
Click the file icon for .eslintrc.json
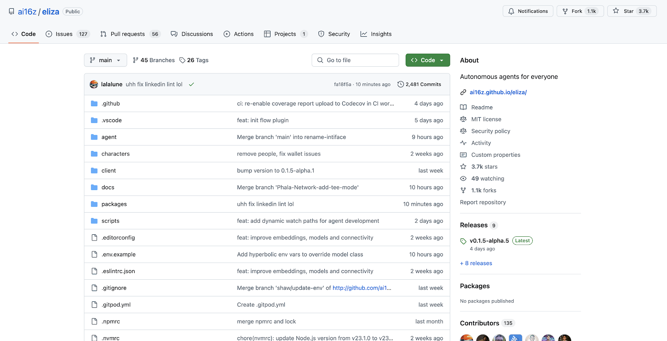click(x=94, y=271)
